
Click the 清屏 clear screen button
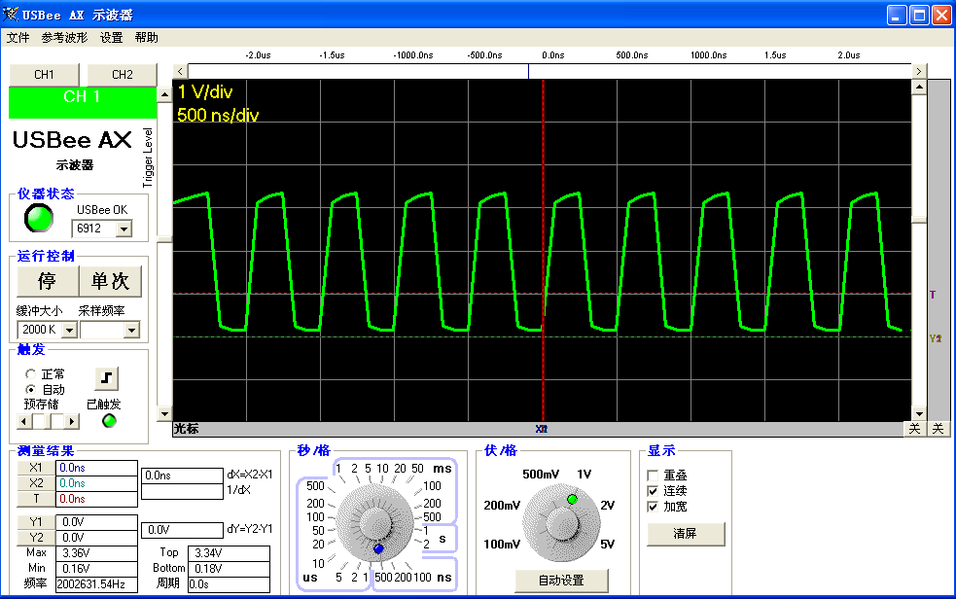tap(686, 534)
